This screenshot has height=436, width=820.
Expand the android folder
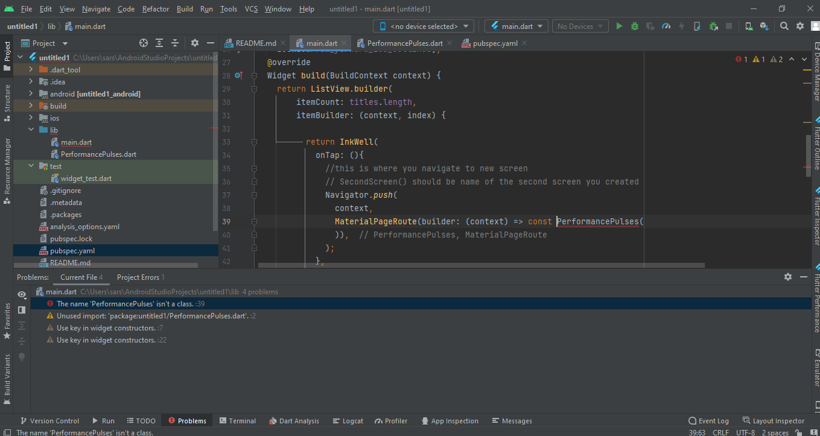coord(31,93)
